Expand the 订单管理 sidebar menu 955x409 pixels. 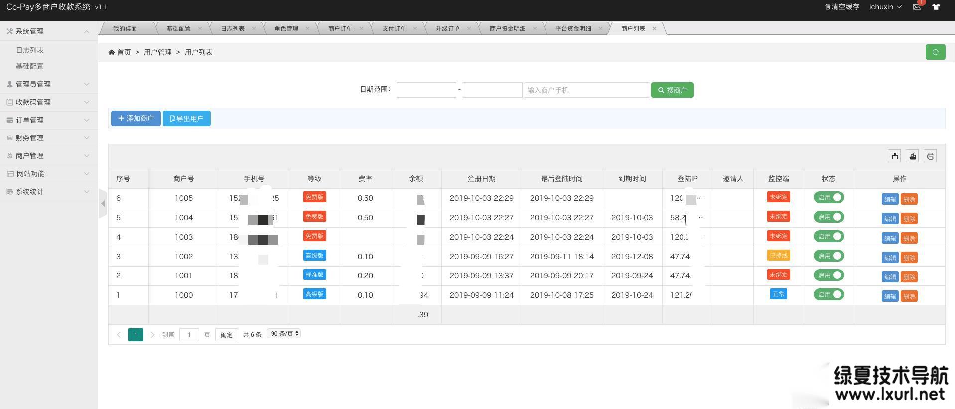[x=48, y=120]
